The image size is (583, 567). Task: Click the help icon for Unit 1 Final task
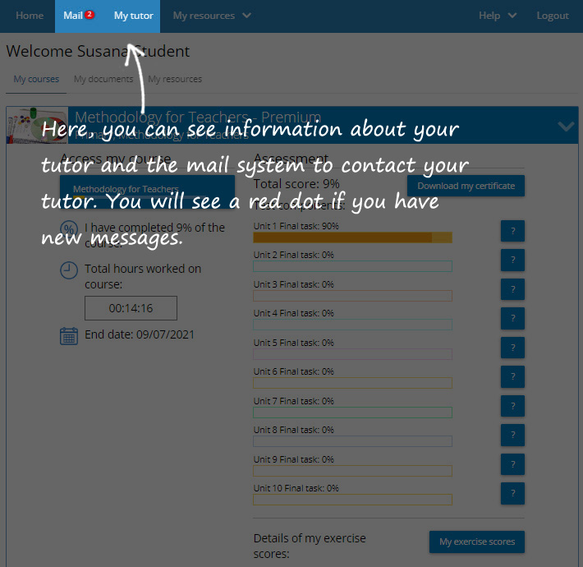512,231
